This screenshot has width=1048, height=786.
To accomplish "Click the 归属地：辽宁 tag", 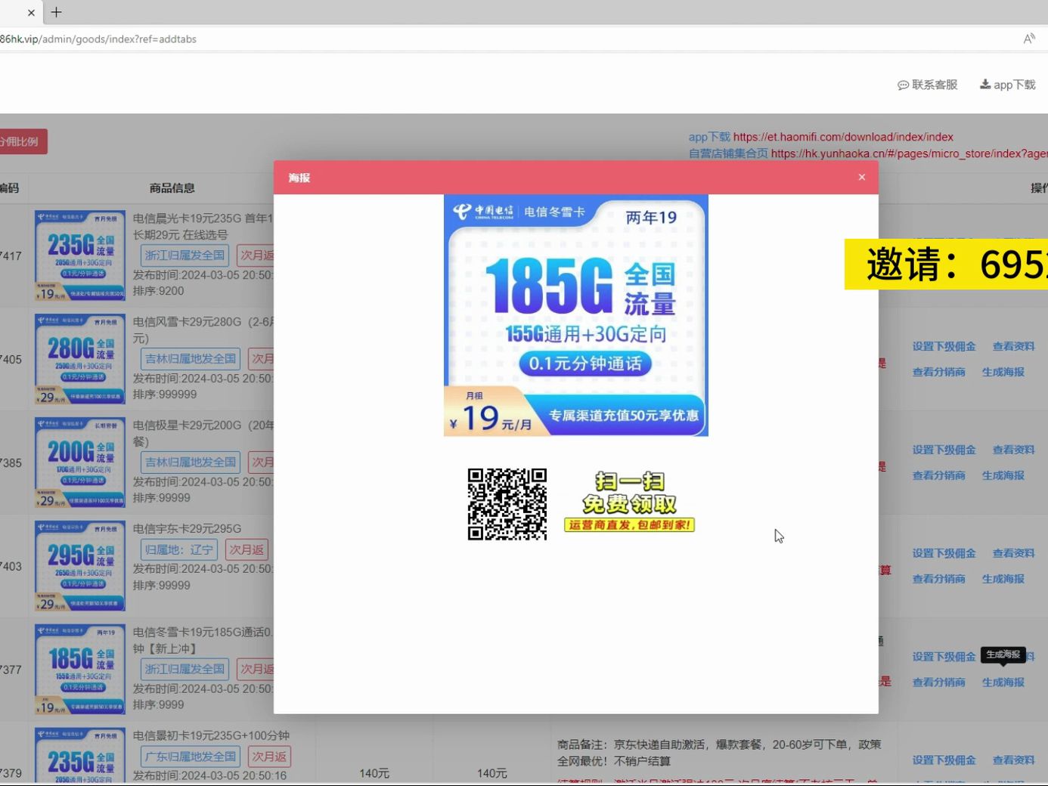I will 179,549.
